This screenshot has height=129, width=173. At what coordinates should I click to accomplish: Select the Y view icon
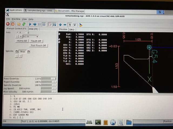click(70, 25)
